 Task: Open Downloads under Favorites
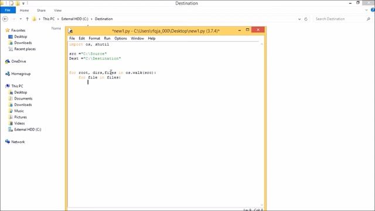[23, 43]
